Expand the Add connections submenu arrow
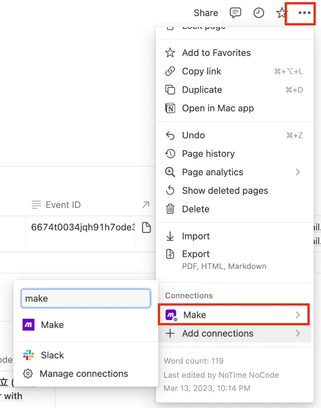This screenshot has height=408, width=321. (x=298, y=334)
